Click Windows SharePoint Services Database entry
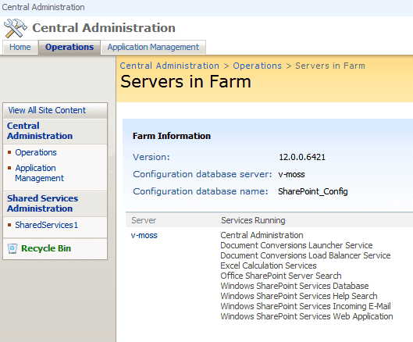 [294, 286]
